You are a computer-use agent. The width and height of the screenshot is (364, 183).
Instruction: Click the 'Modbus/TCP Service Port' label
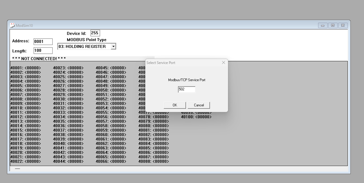[x=187, y=80]
